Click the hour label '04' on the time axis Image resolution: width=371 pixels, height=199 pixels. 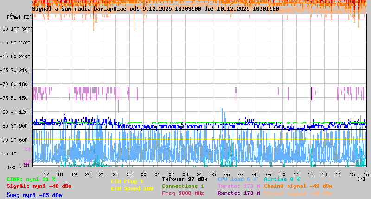pyautogui.click(x=199, y=174)
